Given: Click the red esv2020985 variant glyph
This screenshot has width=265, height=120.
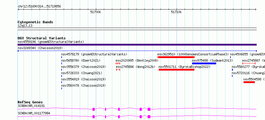Looking at the screenshot, I should coord(118,63).
